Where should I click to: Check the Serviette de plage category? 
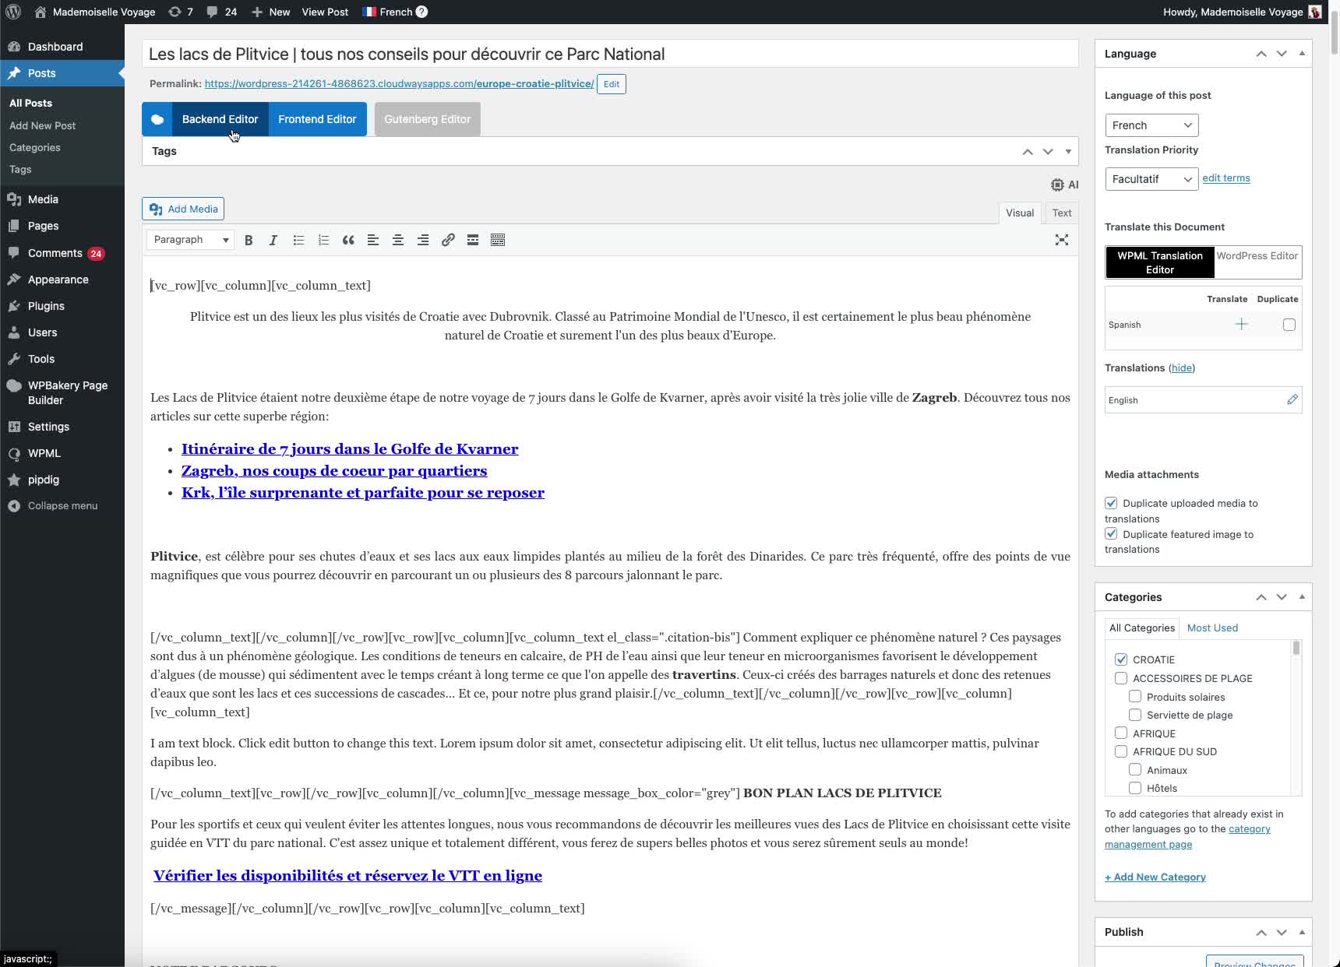click(1135, 715)
